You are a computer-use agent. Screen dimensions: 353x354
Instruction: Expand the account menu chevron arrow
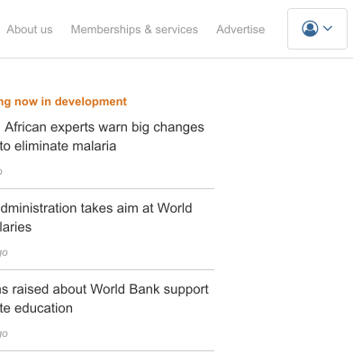click(x=328, y=28)
